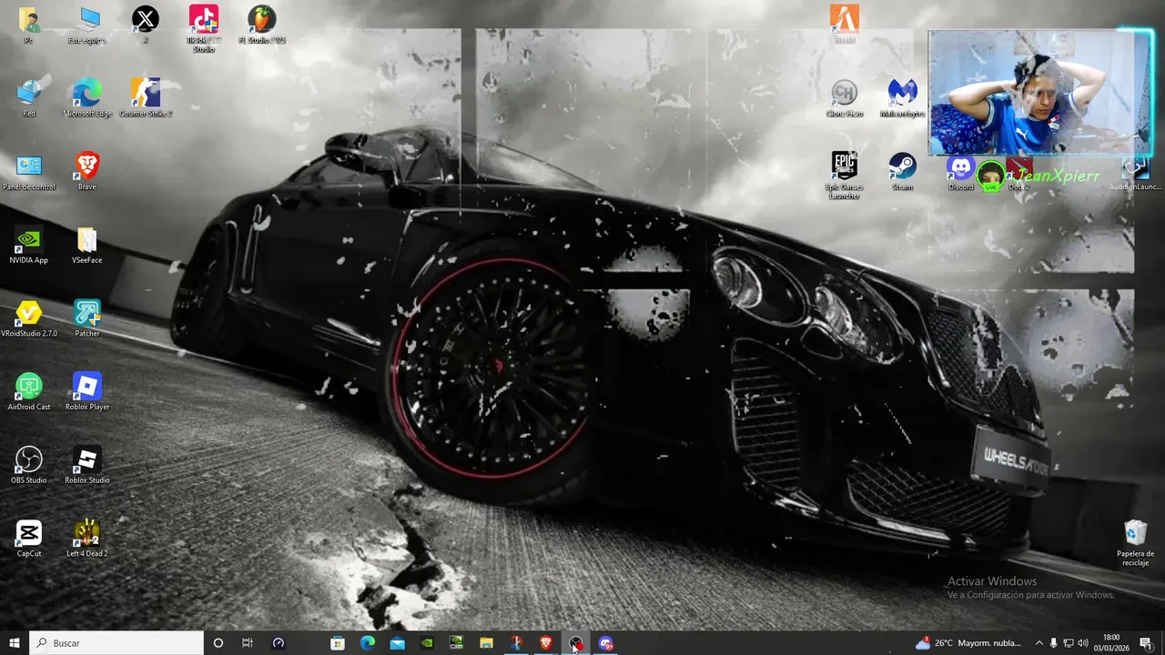
Task: Open the Windows Start menu
Action: (x=15, y=643)
